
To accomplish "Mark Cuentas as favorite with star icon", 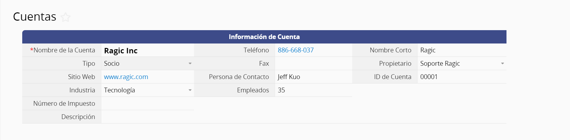I will click(65, 17).
